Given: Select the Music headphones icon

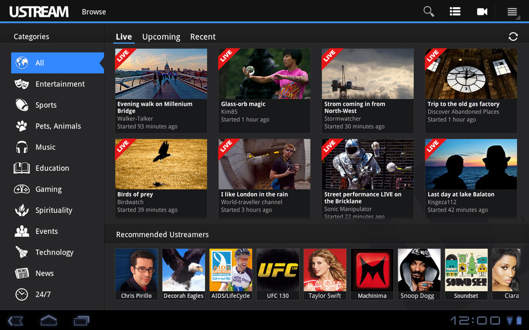Looking at the screenshot, I should click(x=22, y=147).
